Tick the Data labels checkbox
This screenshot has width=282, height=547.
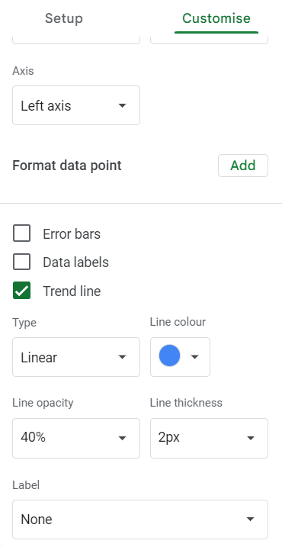pyautogui.click(x=21, y=262)
